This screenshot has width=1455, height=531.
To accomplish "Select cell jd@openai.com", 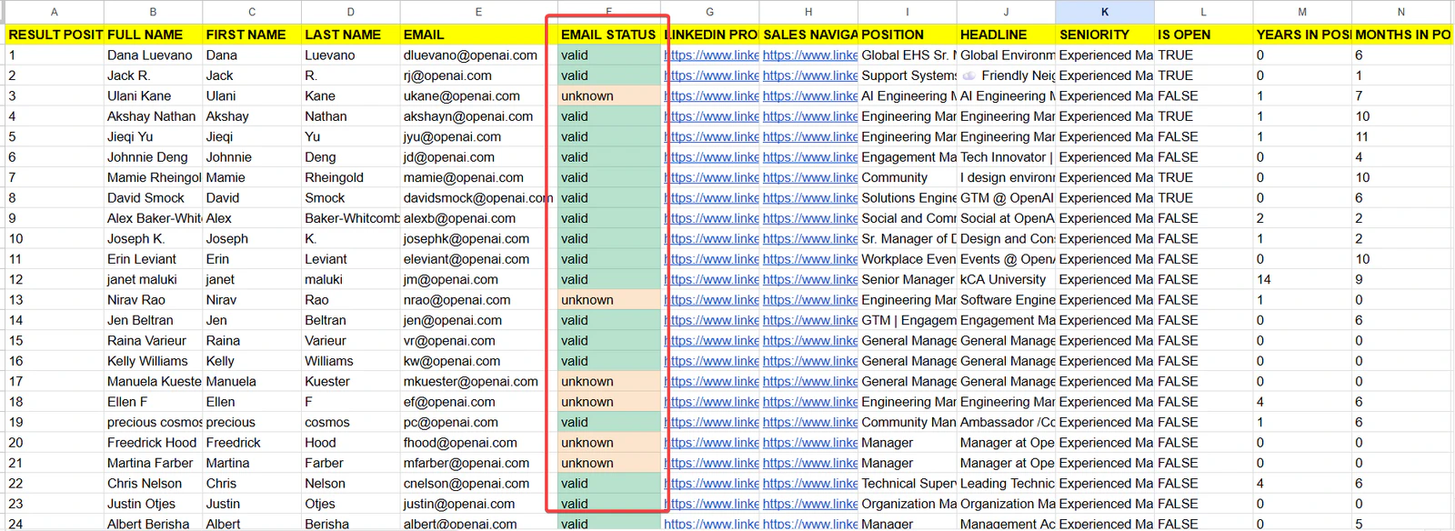I will click(x=478, y=157).
